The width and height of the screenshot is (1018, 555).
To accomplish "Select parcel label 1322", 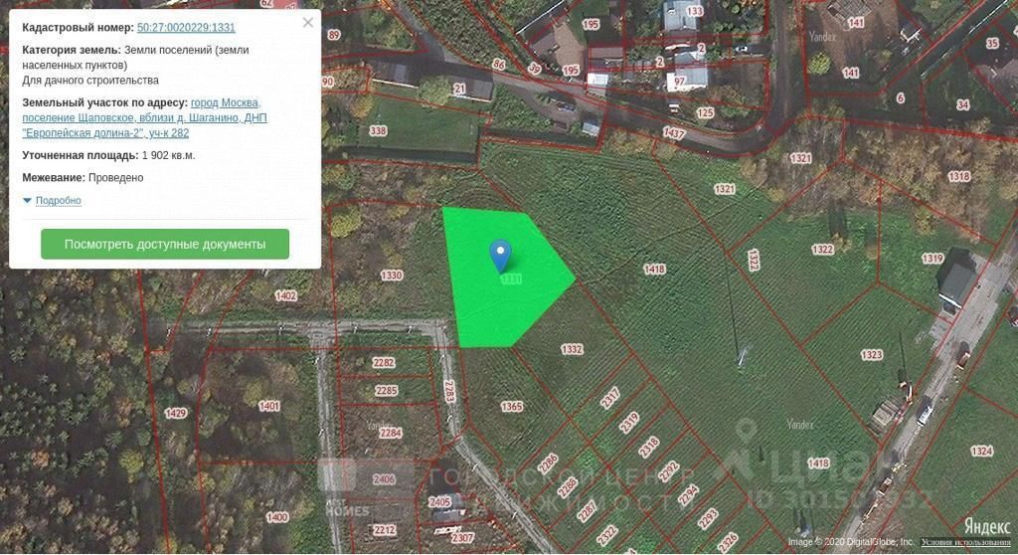I will pyautogui.click(x=822, y=249).
